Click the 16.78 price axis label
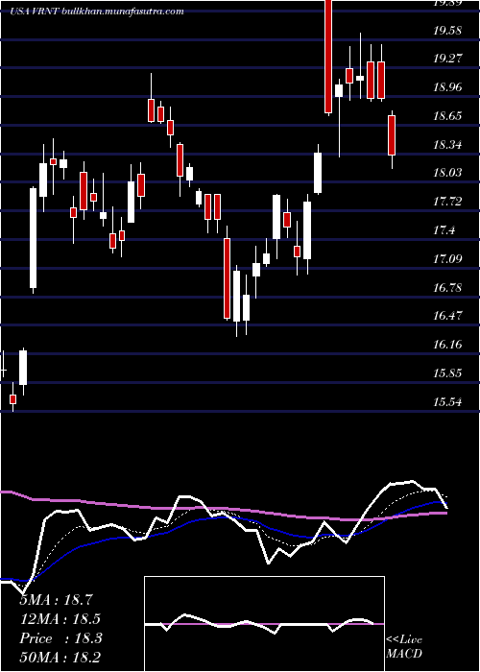 [x=447, y=288]
